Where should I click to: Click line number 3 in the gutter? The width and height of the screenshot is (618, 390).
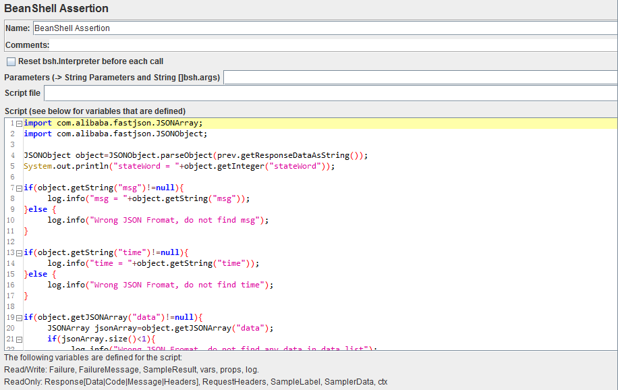click(x=12, y=144)
